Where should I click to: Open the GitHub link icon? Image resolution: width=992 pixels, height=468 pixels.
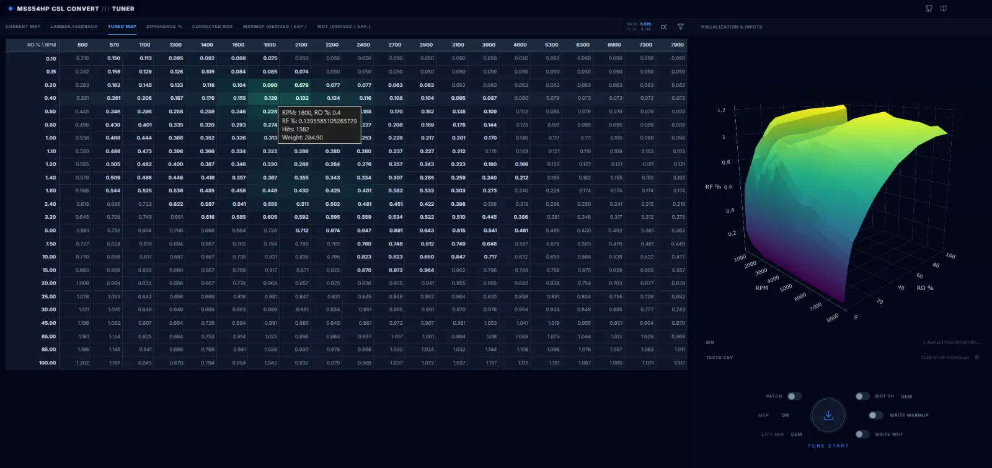929,9
